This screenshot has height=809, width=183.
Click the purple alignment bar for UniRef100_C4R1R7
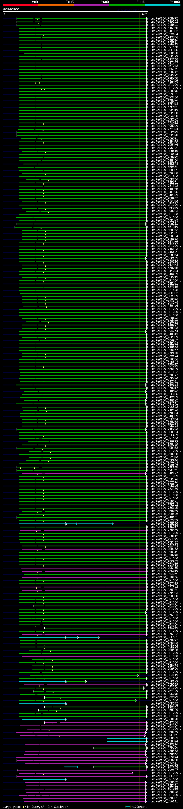84,473
